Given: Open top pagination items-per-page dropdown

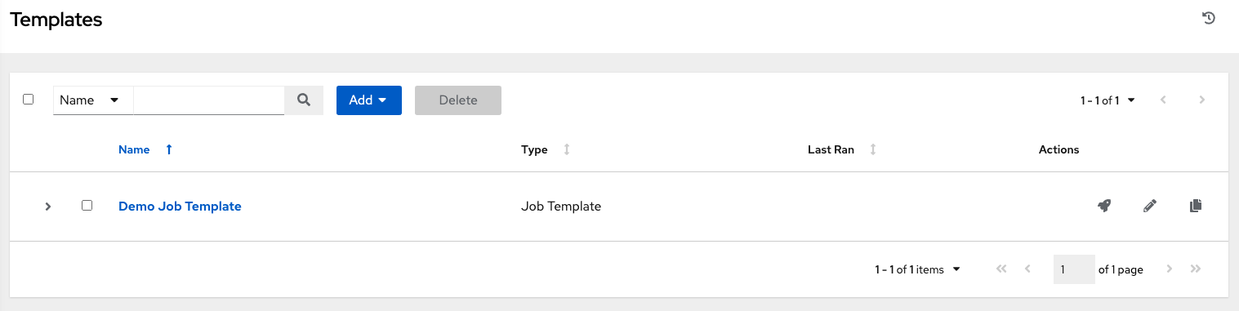Looking at the screenshot, I should pyautogui.click(x=1108, y=100).
